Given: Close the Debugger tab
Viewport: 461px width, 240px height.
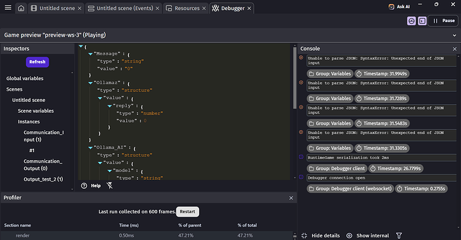Looking at the screenshot, I should (x=249, y=8).
